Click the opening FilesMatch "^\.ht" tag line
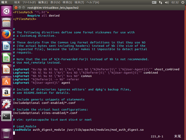This screenshot has width=186, height=140. point(31,12)
